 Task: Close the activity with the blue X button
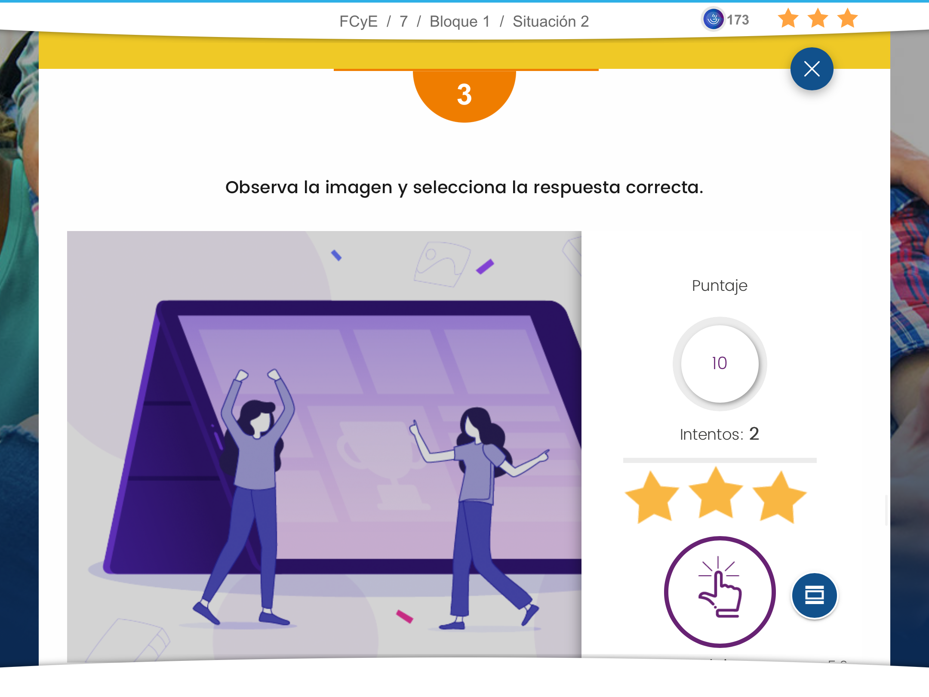tap(812, 69)
